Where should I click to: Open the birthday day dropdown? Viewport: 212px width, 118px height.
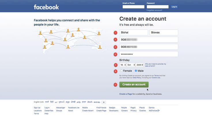[123, 65]
